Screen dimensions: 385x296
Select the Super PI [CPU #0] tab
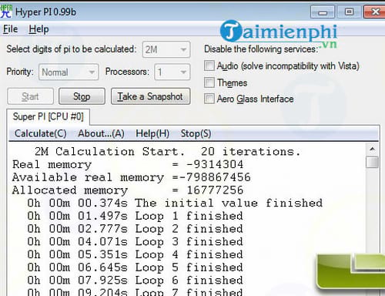point(49,117)
